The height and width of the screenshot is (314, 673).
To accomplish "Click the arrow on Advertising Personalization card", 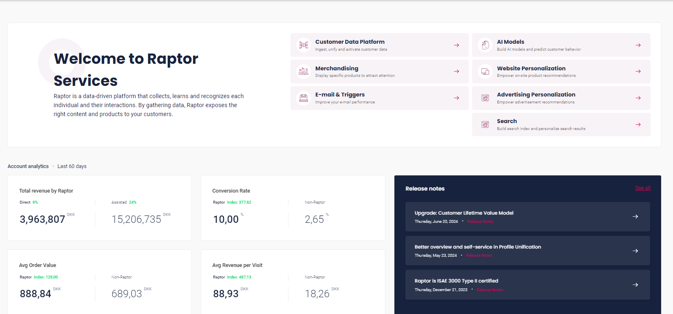I will [638, 98].
